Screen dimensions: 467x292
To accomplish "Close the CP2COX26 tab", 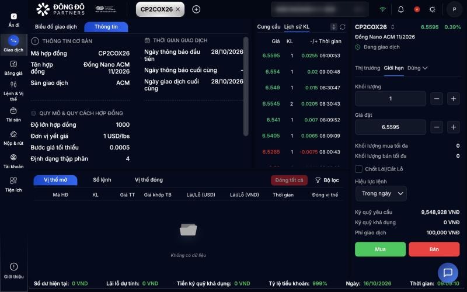I will (178, 9).
